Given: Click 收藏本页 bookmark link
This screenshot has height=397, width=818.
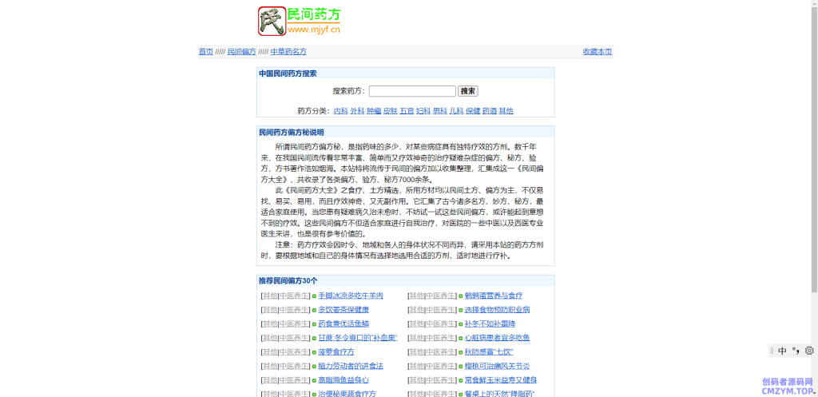Looking at the screenshot, I should tap(597, 52).
